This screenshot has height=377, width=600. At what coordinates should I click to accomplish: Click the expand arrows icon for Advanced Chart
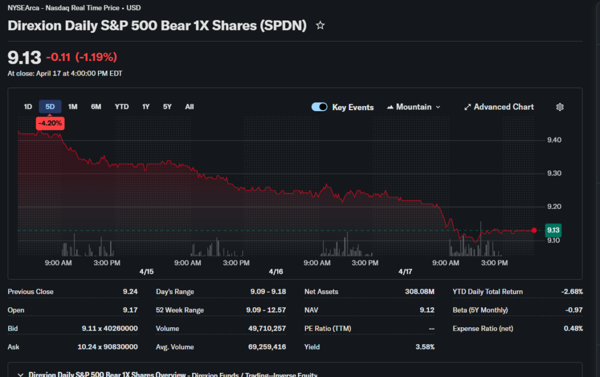coord(468,107)
